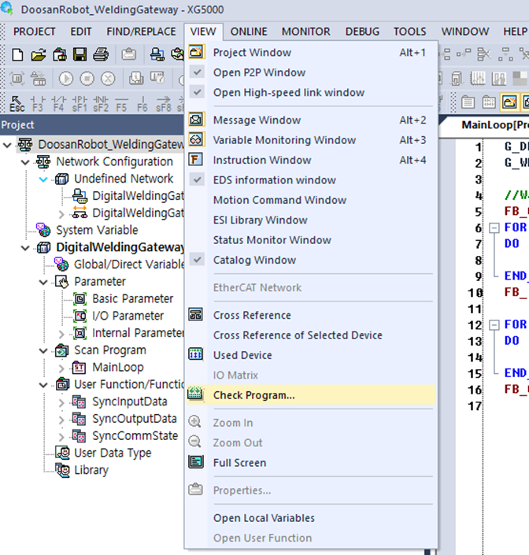529x555 pixels.
Task: Choose Open Local Variables
Action: [264, 518]
